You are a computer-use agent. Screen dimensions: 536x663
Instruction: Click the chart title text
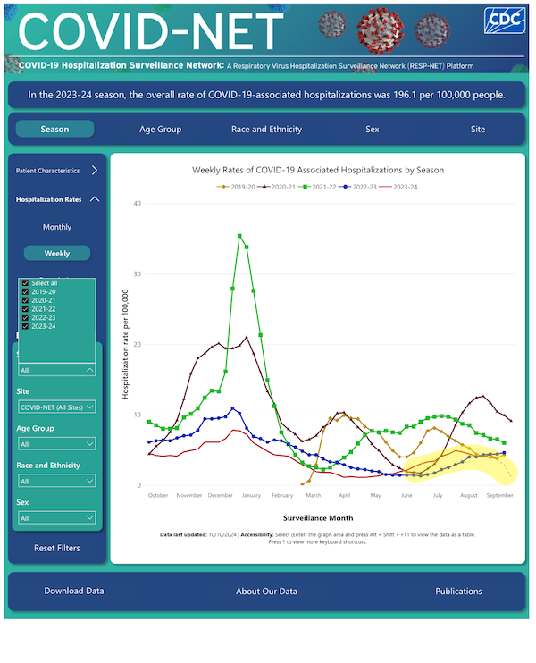pos(318,170)
